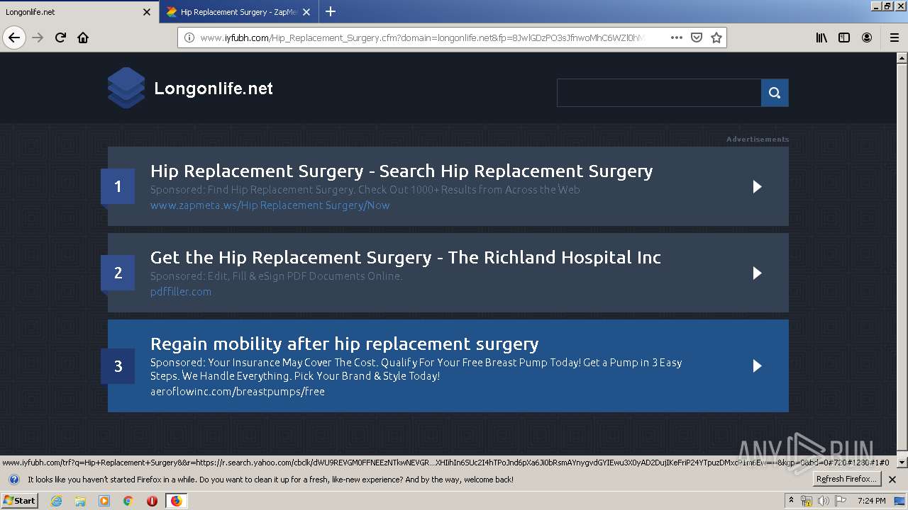908x510 pixels.
Task: Close the Hip Replacement Surgery tab
Action: click(x=306, y=12)
